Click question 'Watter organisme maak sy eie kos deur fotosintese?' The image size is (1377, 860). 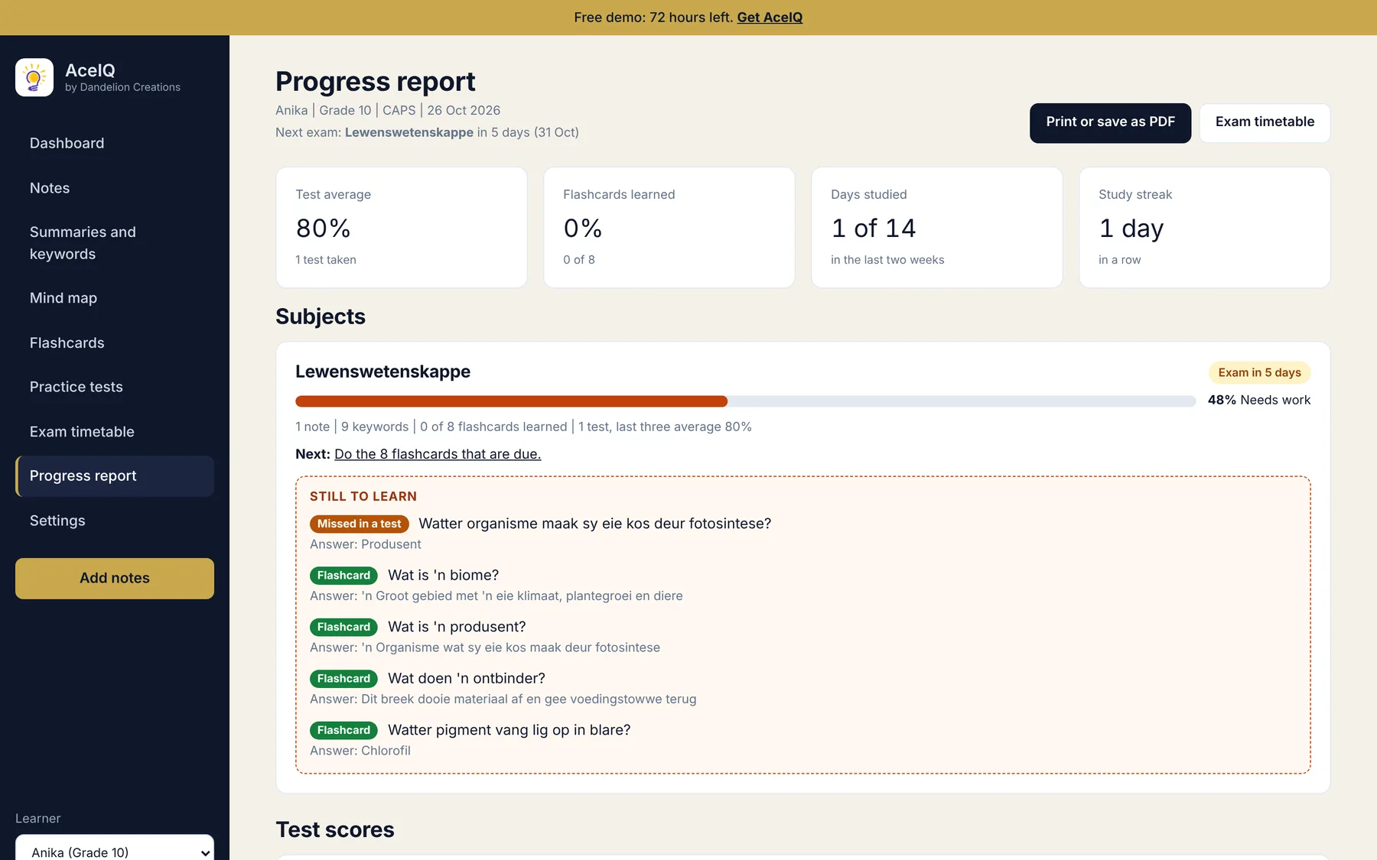click(x=595, y=524)
